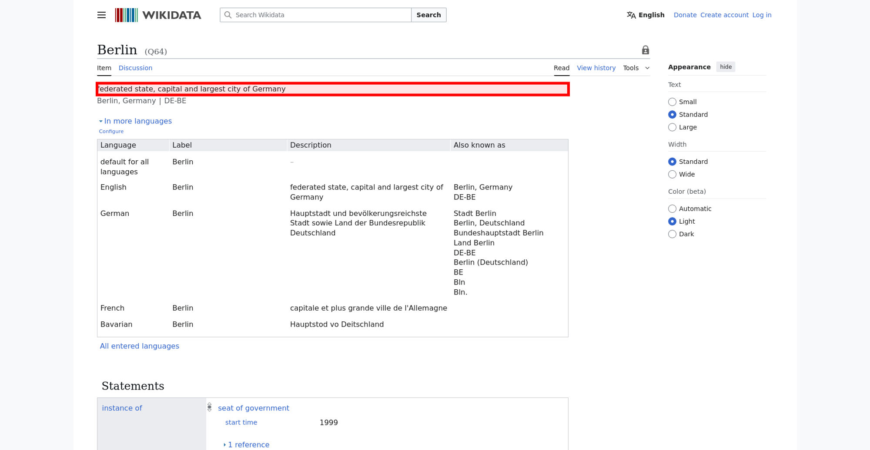Open the View history tab
The height and width of the screenshot is (450, 870).
point(596,68)
